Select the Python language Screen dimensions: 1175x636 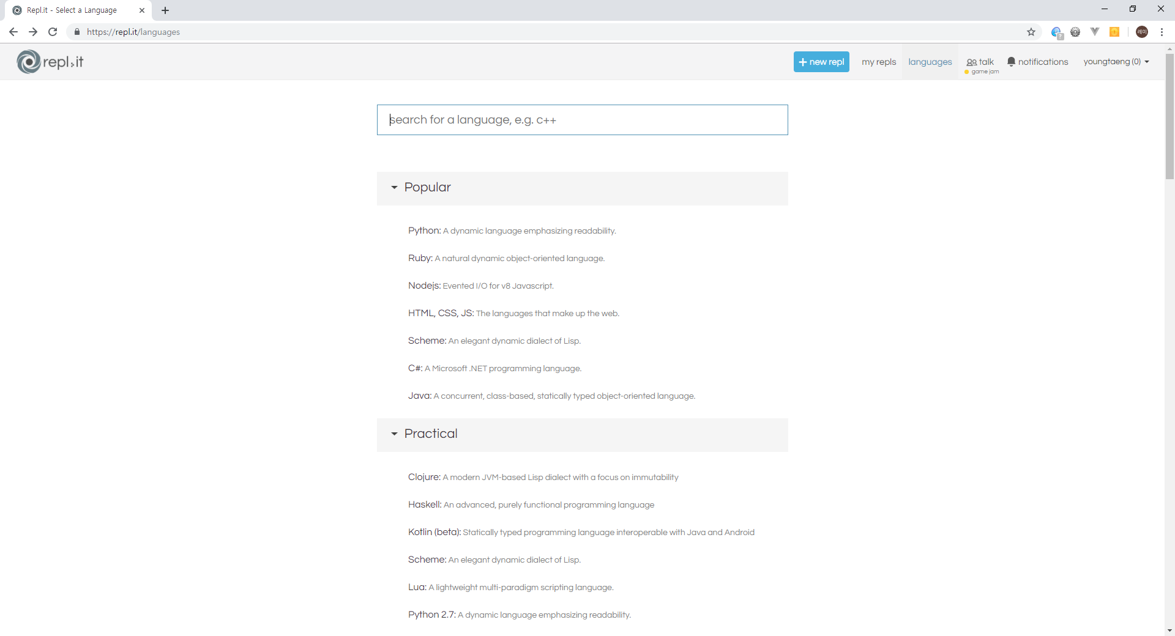[x=512, y=231]
